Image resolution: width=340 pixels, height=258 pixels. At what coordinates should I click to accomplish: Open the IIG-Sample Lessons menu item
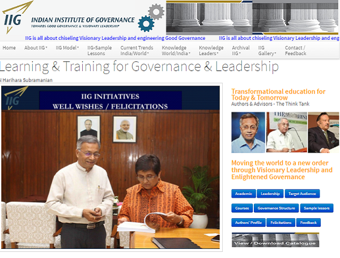coord(100,50)
